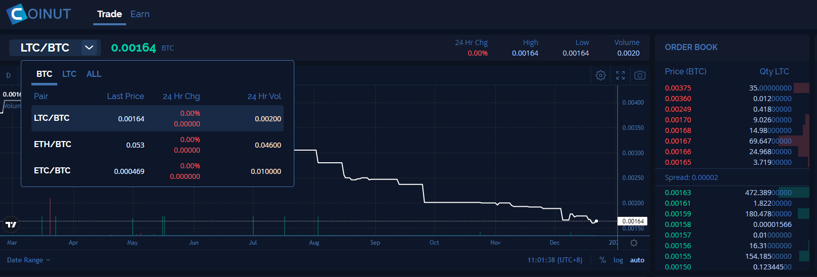Click the TradingView logo on chart
The width and height of the screenshot is (817, 277).
pyautogui.click(x=11, y=224)
